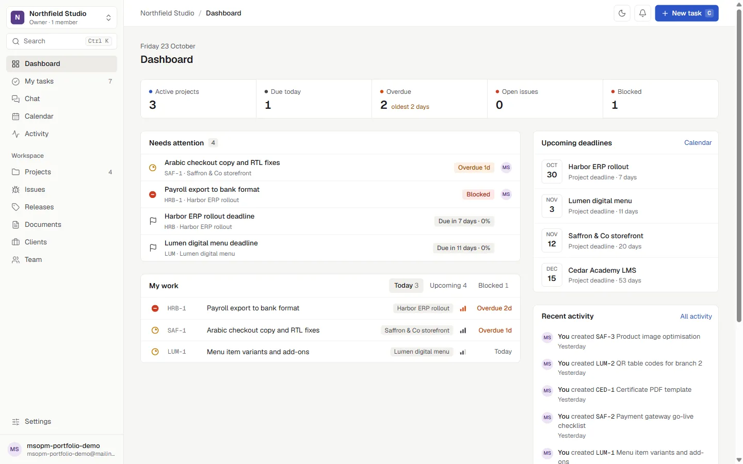This screenshot has width=743, height=464.
Task: Select the Dashboard sidebar item
Action: 61,64
